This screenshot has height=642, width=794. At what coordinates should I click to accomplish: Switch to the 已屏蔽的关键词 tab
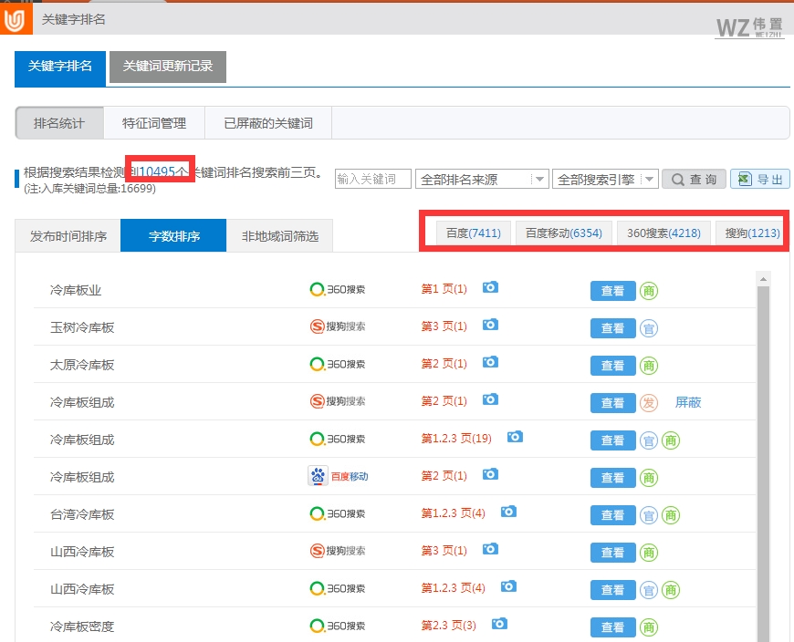click(267, 123)
